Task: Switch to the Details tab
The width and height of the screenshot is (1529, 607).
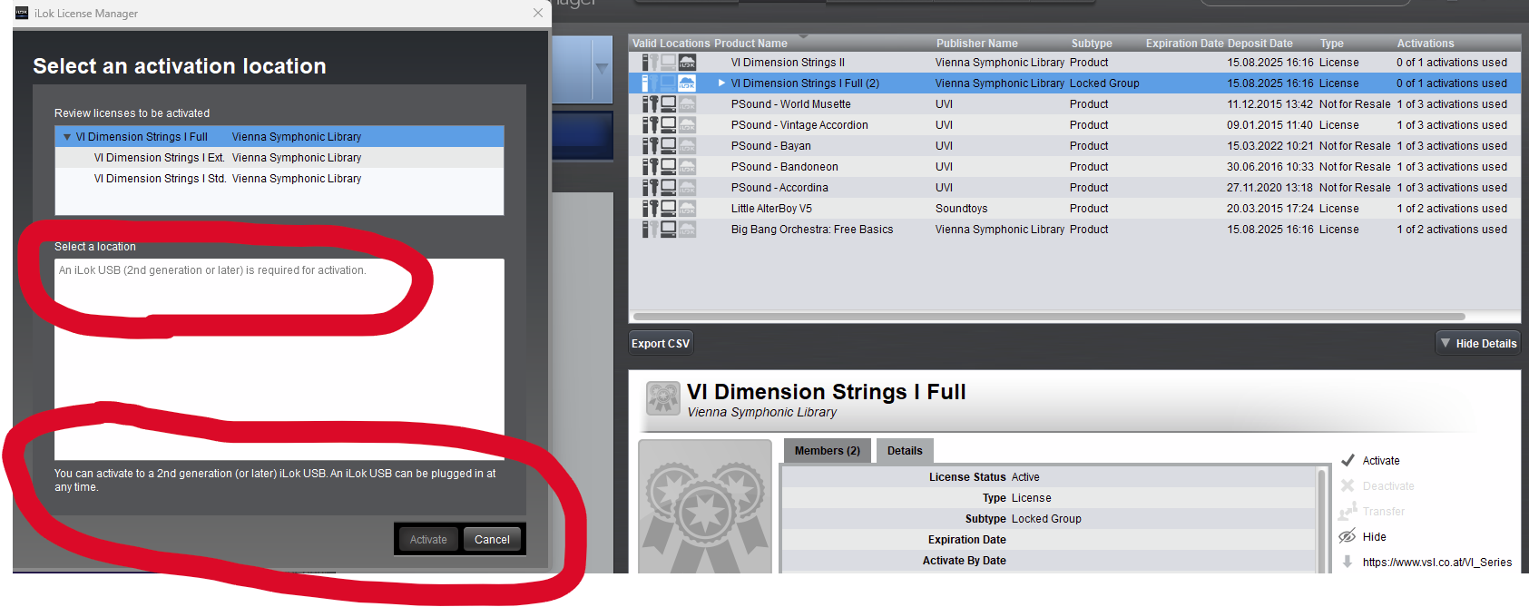Action: (905, 451)
